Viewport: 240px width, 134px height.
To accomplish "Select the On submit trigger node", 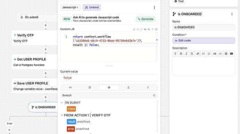I will [38, 17].
